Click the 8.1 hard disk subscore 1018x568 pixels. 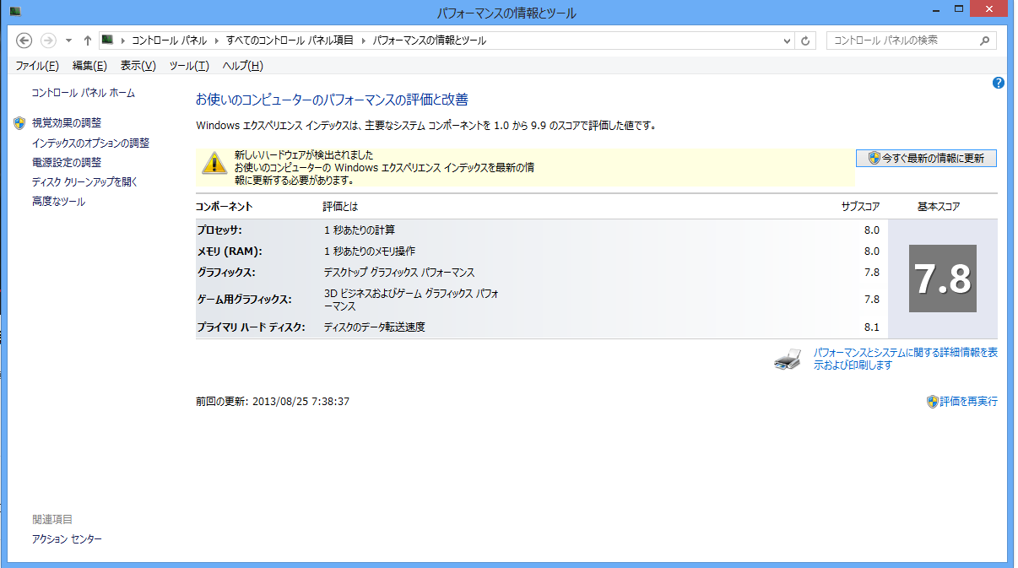tap(872, 327)
